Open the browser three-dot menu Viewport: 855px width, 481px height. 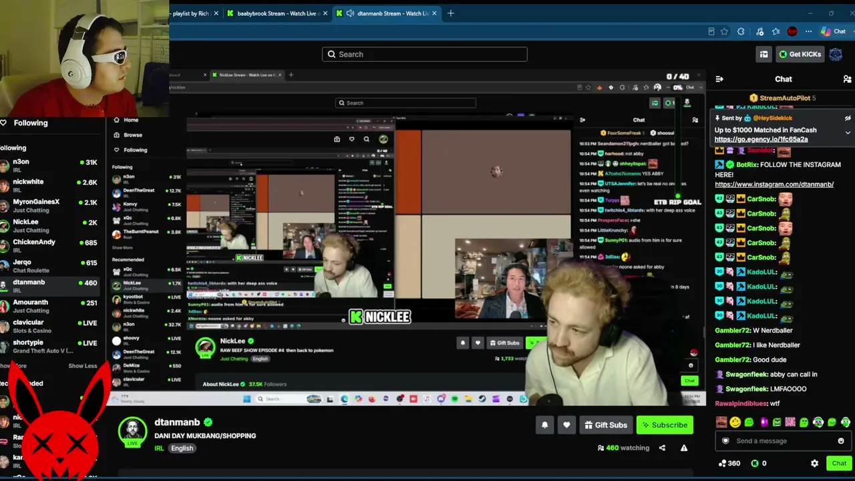click(808, 31)
